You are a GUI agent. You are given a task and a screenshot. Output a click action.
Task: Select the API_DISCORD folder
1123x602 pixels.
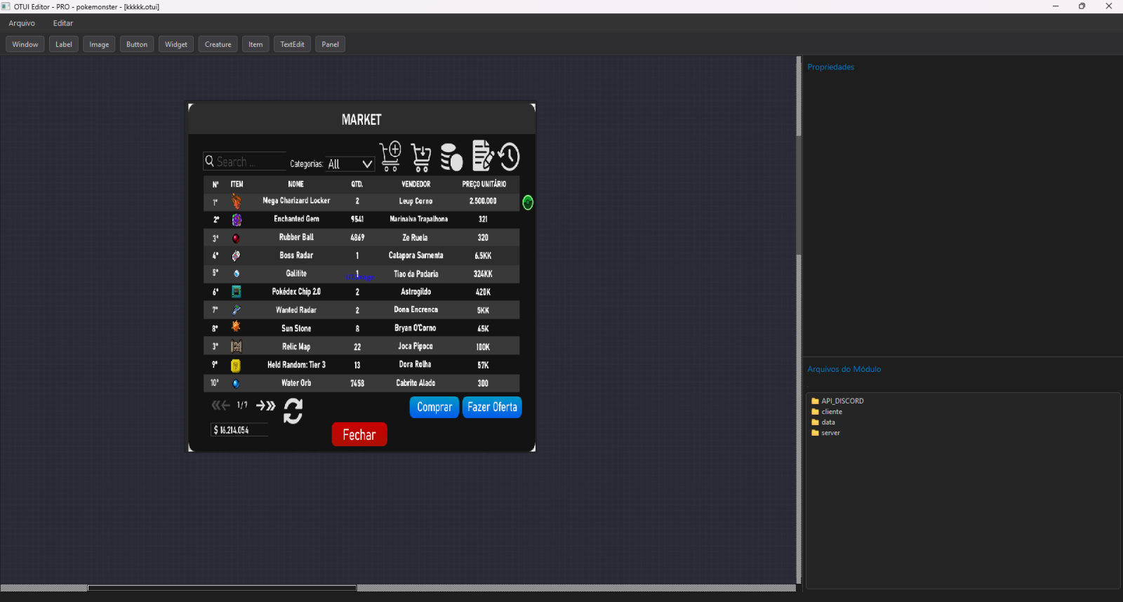(x=842, y=401)
